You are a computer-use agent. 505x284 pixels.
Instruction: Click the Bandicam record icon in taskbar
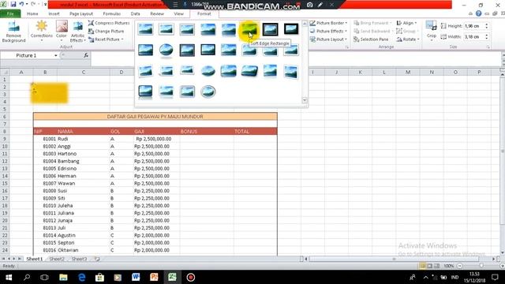(190, 277)
